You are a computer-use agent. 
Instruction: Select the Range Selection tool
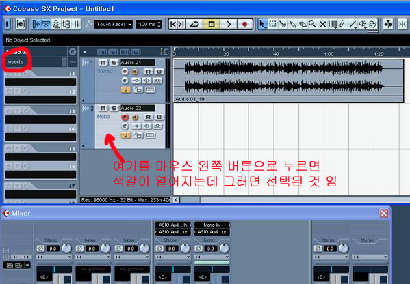pyautogui.click(x=272, y=25)
